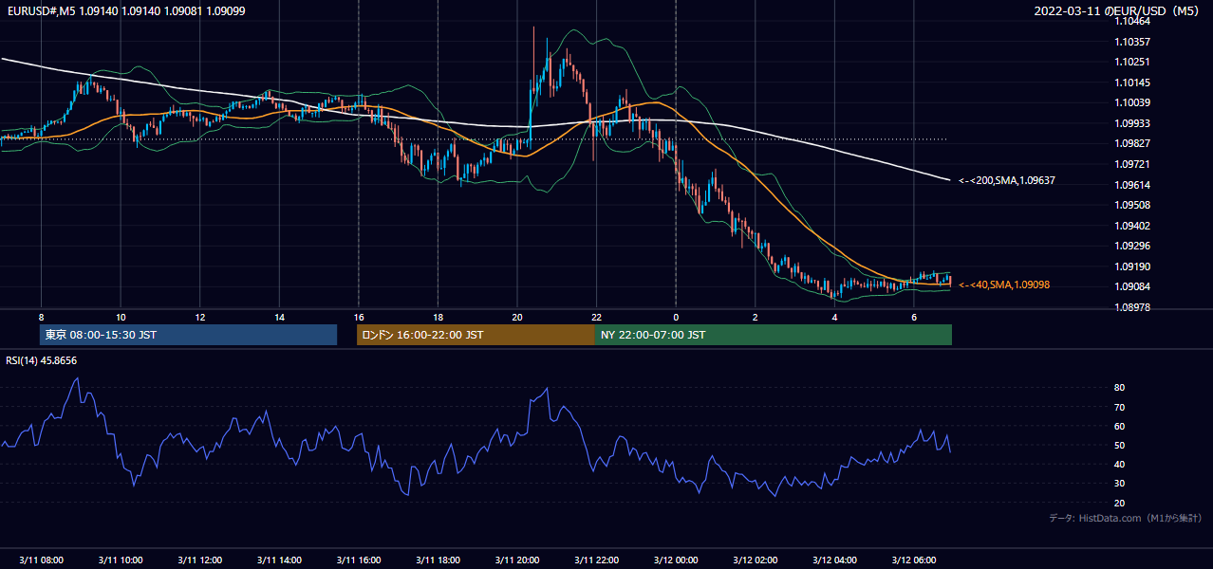
Task: Click the price axis label 1.10464
Action: click(x=1134, y=21)
